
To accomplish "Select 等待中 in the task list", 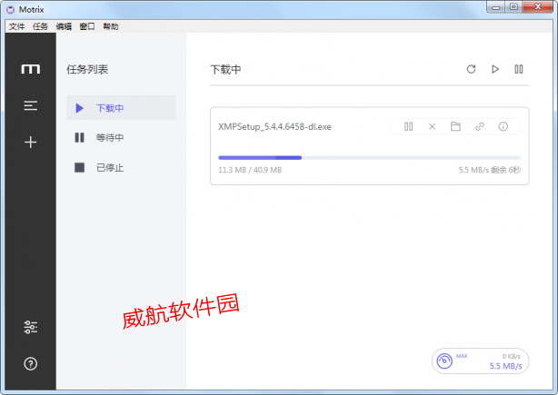I will [121, 138].
